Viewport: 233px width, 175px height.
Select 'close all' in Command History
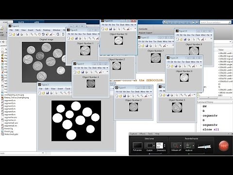pyautogui.click(x=211, y=129)
